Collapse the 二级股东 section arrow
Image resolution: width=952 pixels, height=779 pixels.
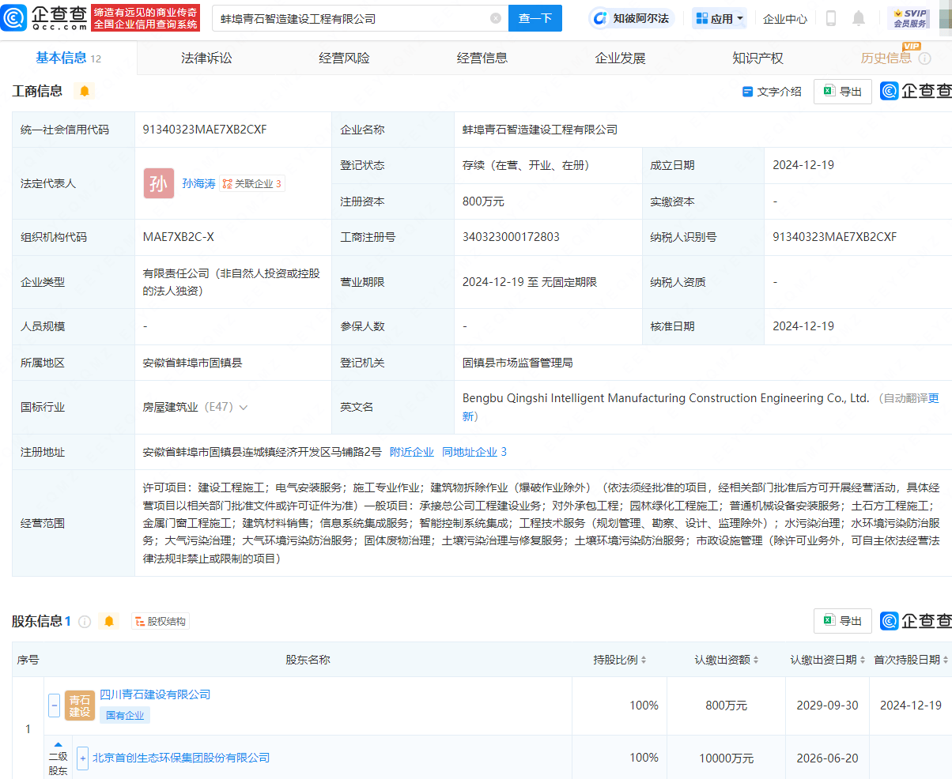point(58,744)
